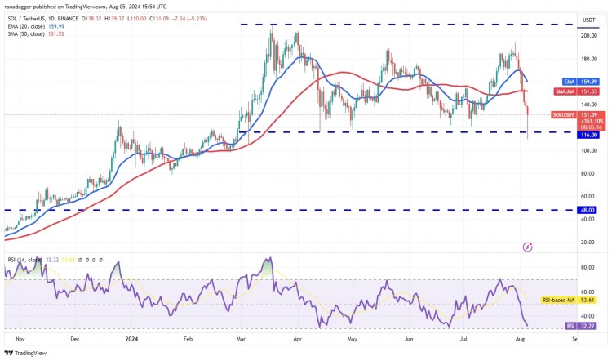Click the 200.00 mark on the price scale
Viewport: 612px width, 361px height.
click(x=589, y=36)
